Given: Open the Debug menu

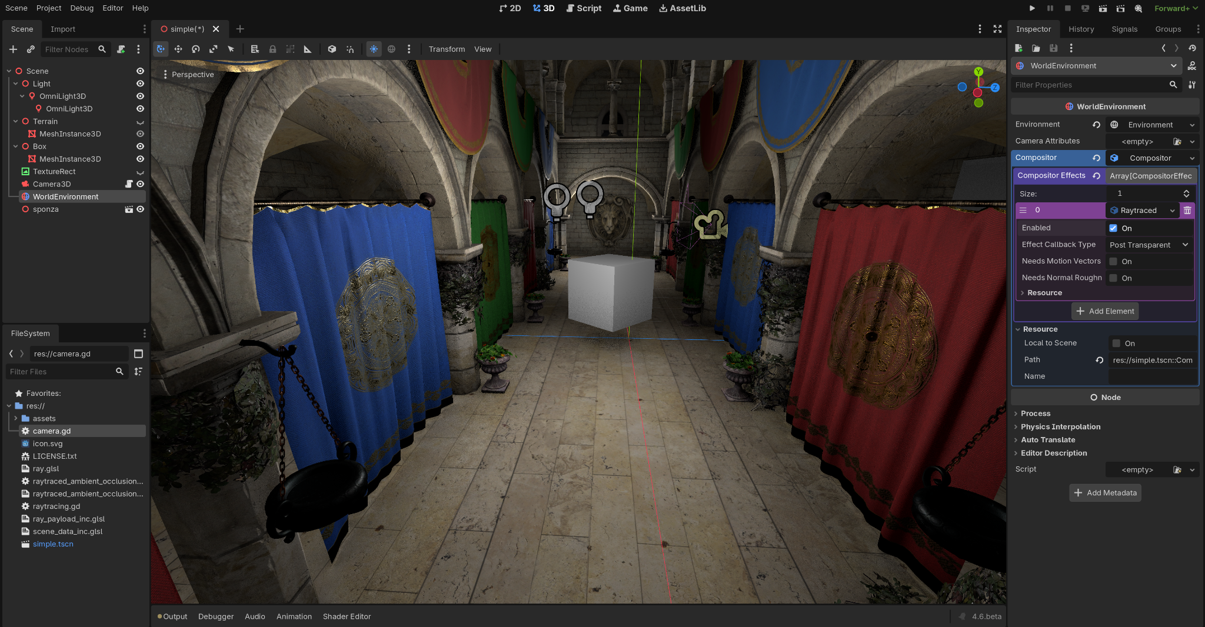Looking at the screenshot, I should [82, 8].
